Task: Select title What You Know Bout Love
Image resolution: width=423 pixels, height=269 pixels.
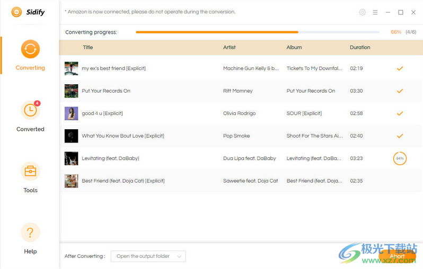Action: pos(123,136)
